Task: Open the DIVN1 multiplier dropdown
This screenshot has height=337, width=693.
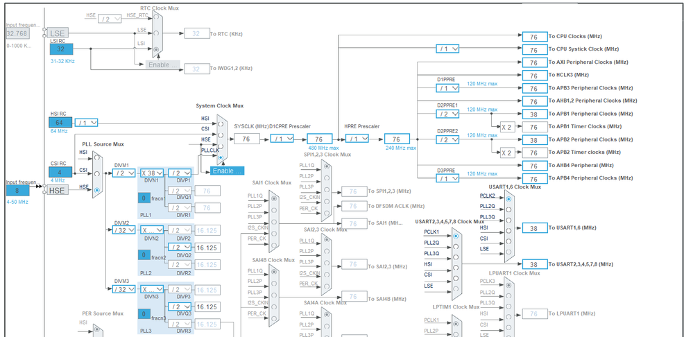Action: pyautogui.click(x=152, y=173)
